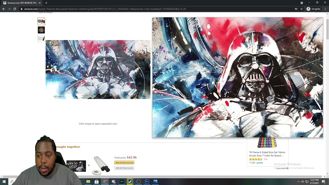
Task: Click the third-party cookies blocked eye icon
Action: tap(296, 9)
